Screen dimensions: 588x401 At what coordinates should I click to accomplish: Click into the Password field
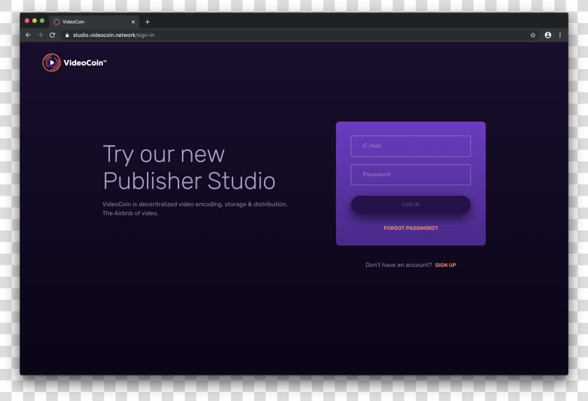411,175
